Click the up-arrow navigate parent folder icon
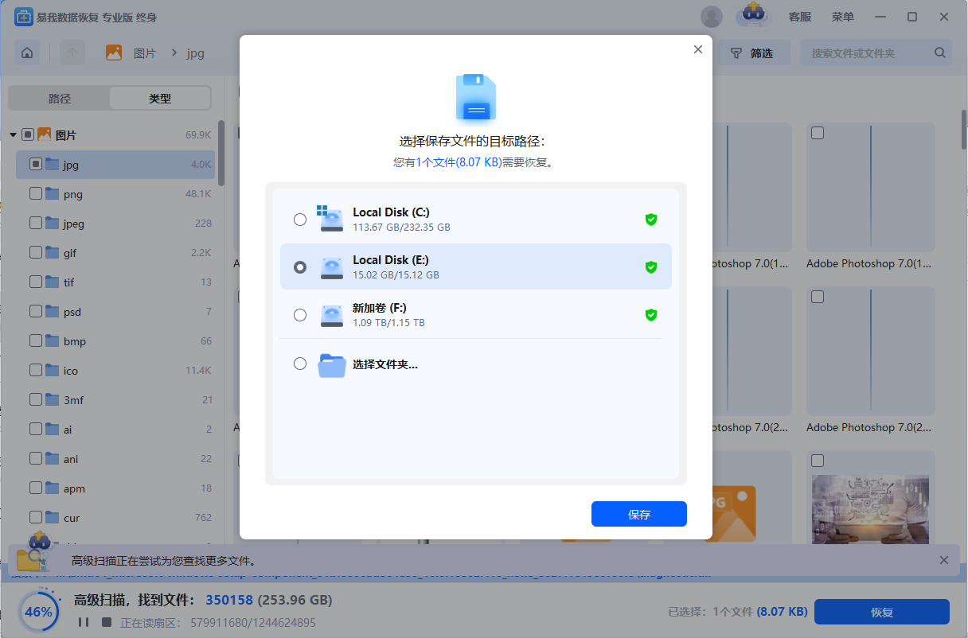The image size is (968, 638). tap(72, 53)
